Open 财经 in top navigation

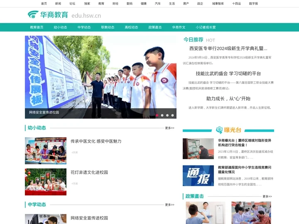115,4
